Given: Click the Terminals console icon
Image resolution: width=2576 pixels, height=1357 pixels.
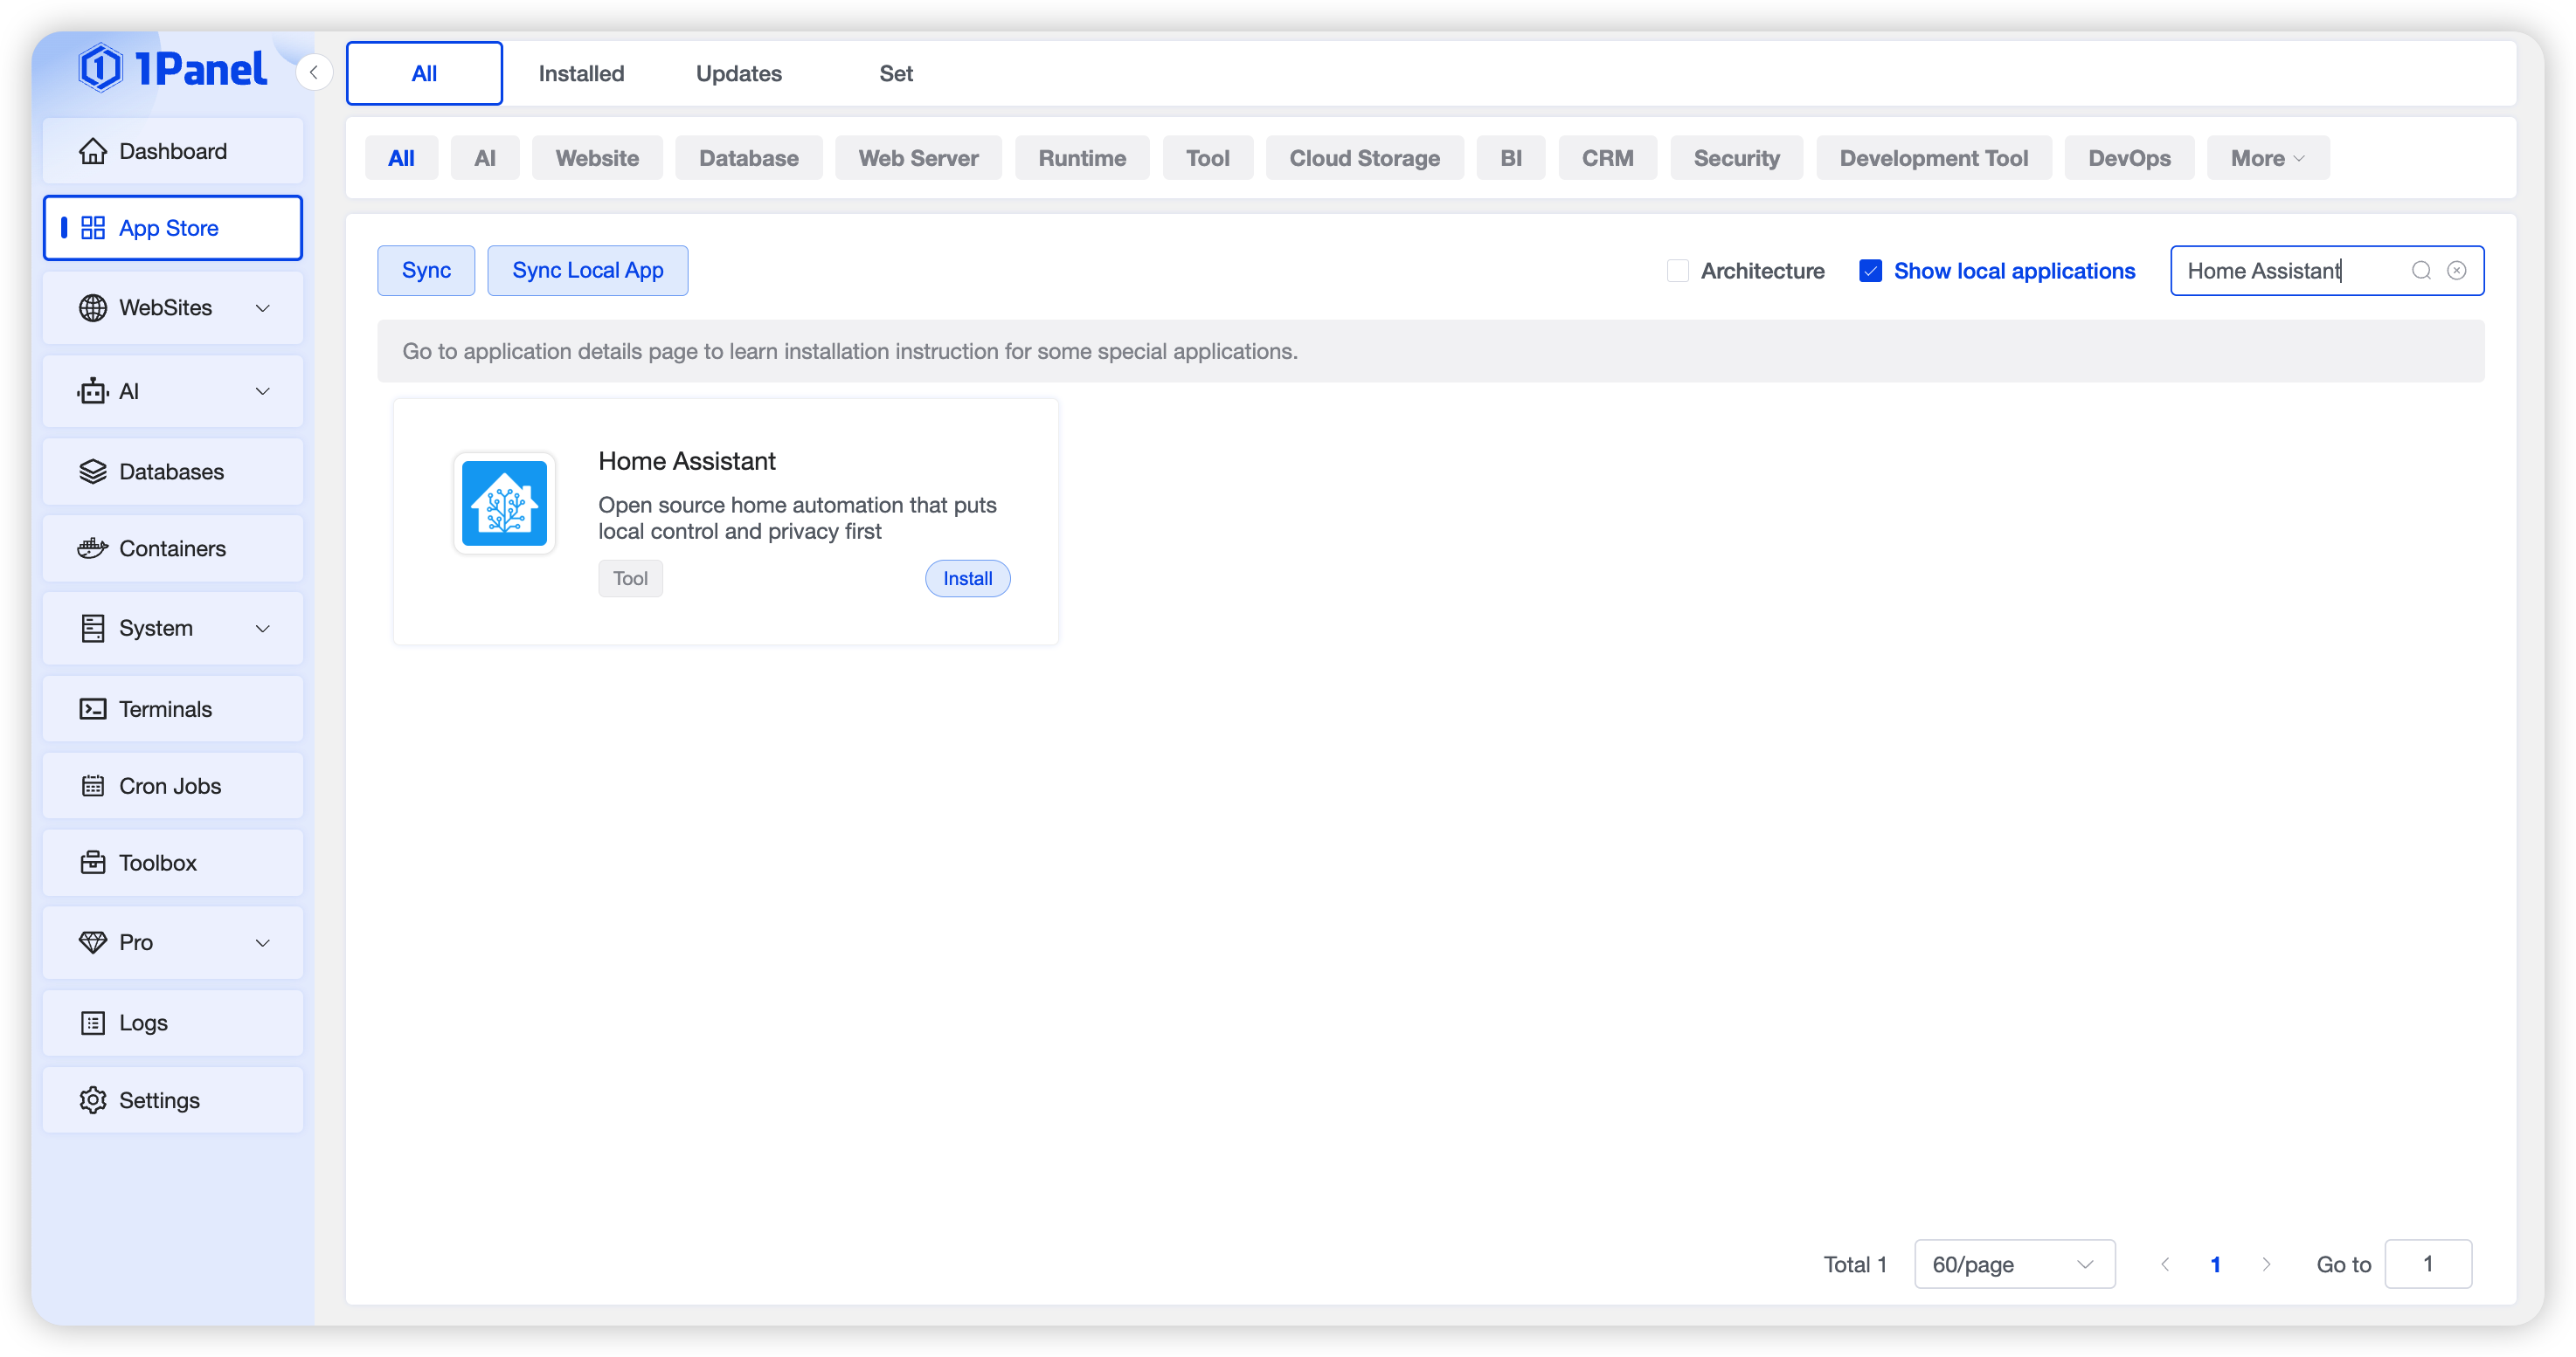Looking at the screenshot, I should tap(93, 709).
